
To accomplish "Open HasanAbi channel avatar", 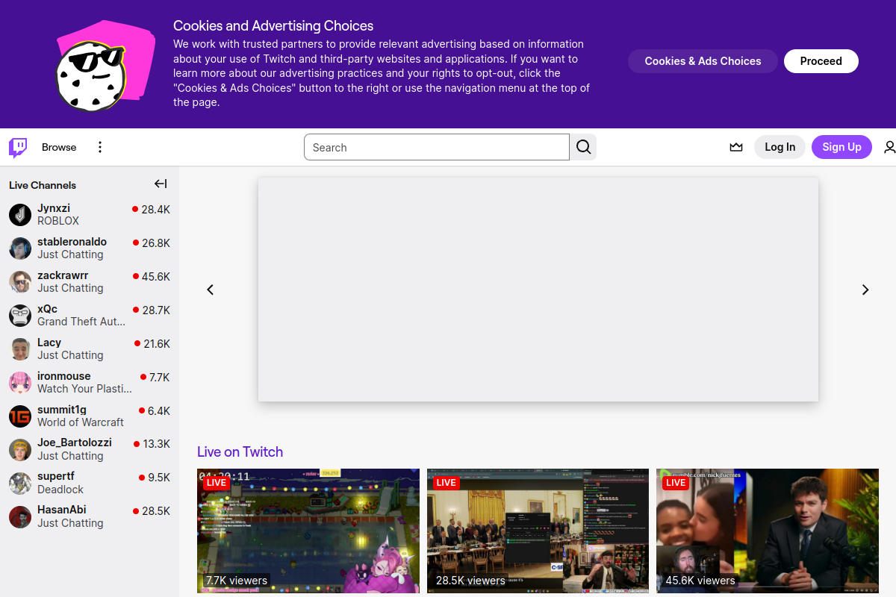I will point(20,517).
